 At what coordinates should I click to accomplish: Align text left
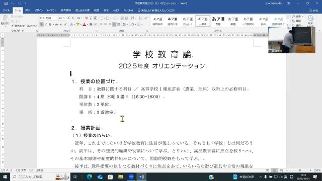point(101,25)
